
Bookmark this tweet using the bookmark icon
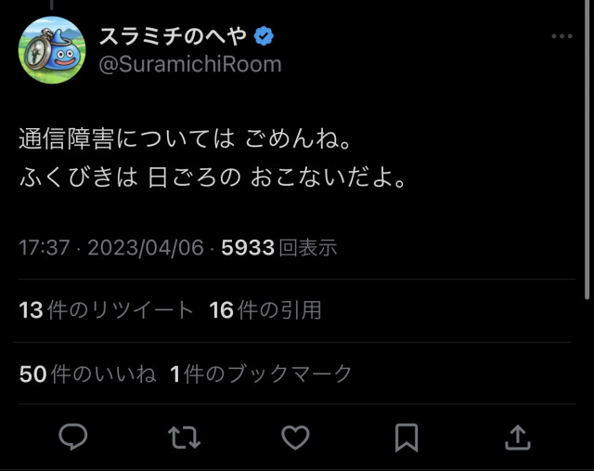tap(407, 438)
